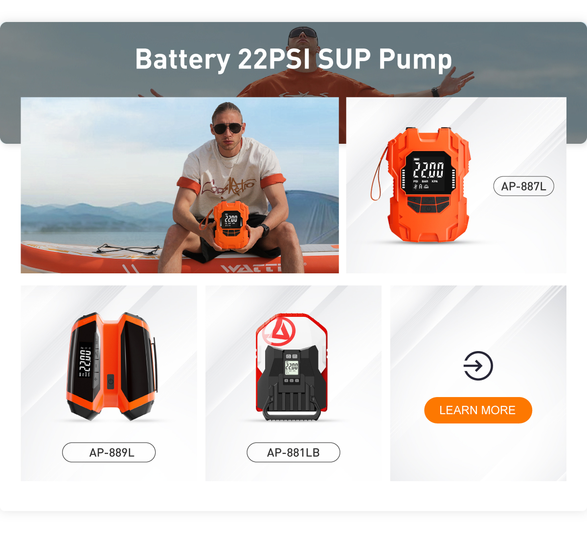Click the orange wrist strap on AP-887L

tap(379, 171)
